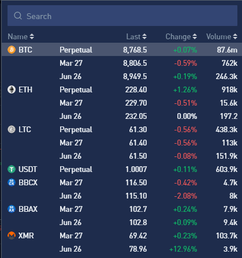Image resolution: width=242 pixels, height=258 pixels.
Task: Click the Monero XMR orange icon
Action: (x=12, y=235)
